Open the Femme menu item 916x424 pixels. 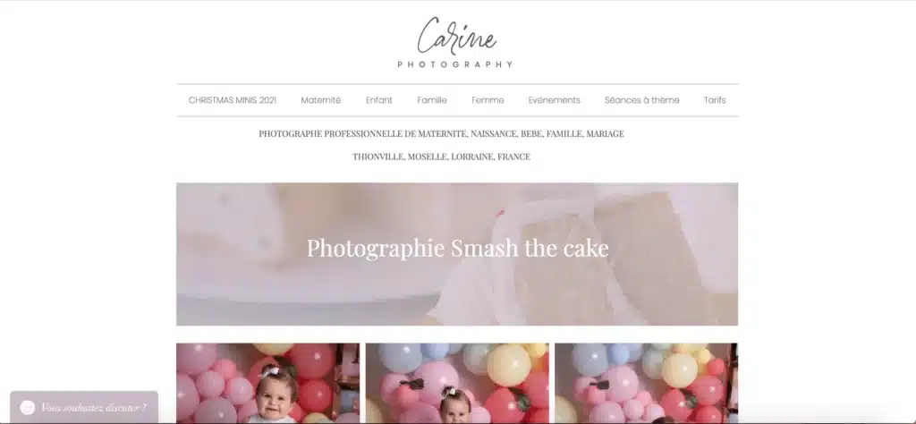488,100
